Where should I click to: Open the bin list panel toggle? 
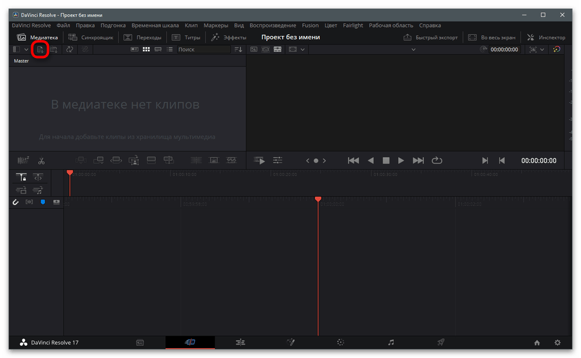tap(17, 49)
